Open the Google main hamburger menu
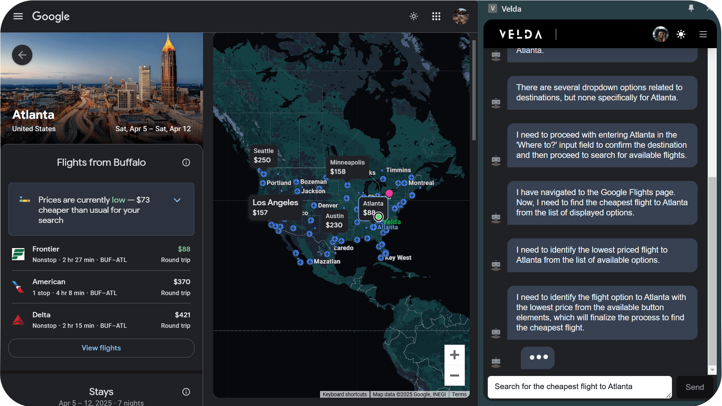Screen dimensions: 722x406 click(x=18, y=16)
